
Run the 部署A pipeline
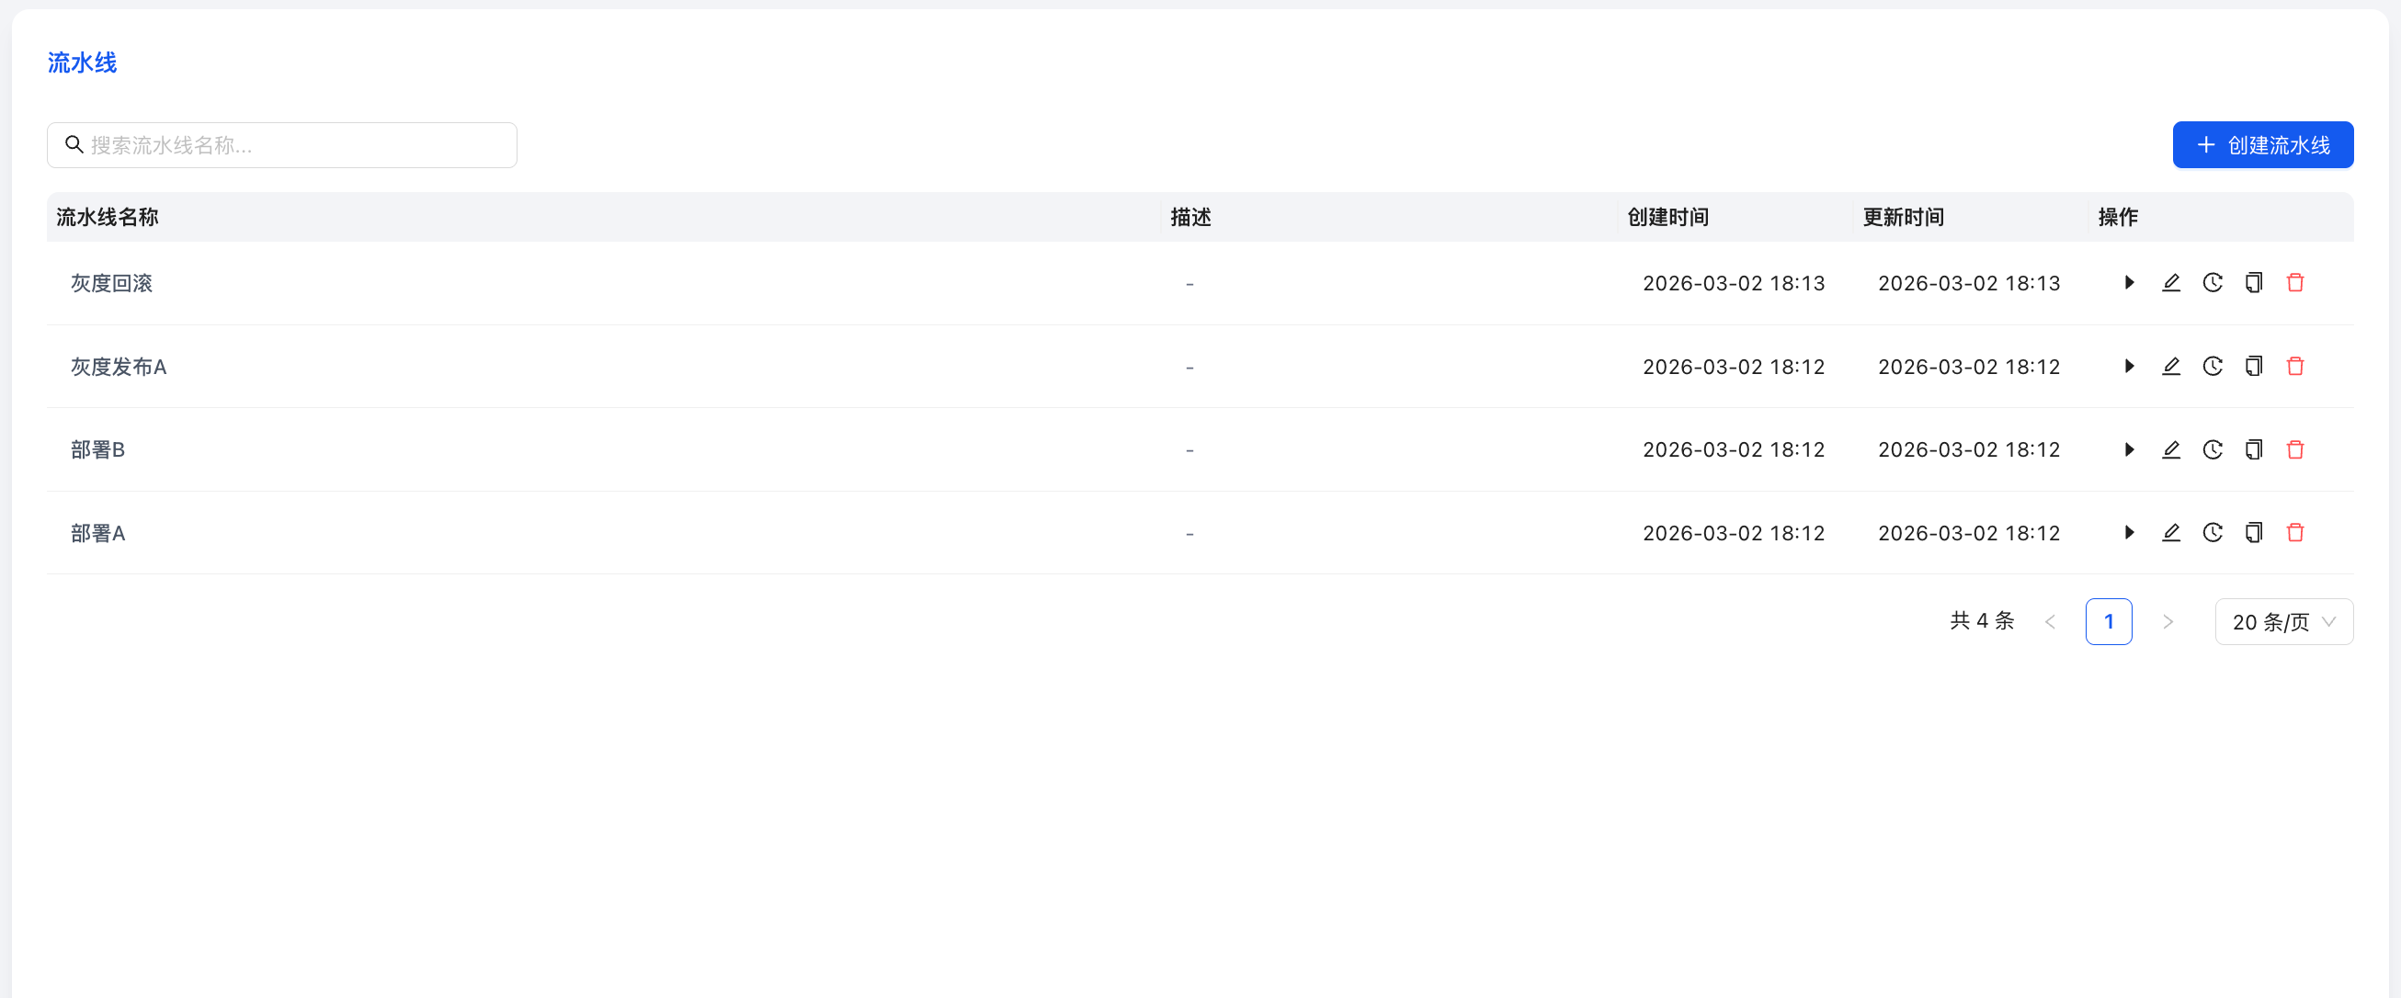tap(2129, 532)
